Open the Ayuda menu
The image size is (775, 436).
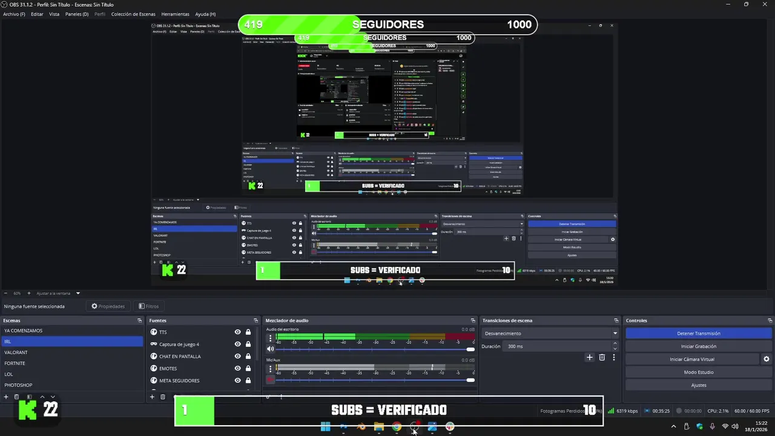pyautogui.click(x=205, y=14)
